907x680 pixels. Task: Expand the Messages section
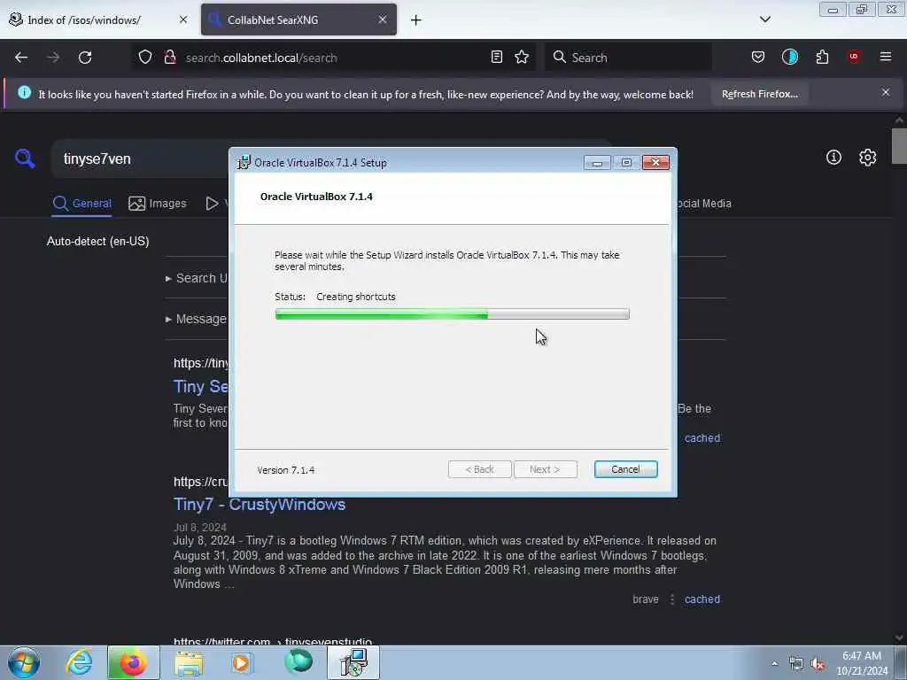click(198, 319)
